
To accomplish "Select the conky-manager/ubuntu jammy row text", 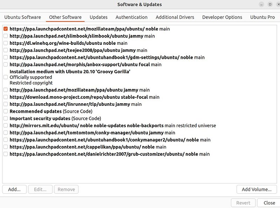I will (x=92, y=133).
